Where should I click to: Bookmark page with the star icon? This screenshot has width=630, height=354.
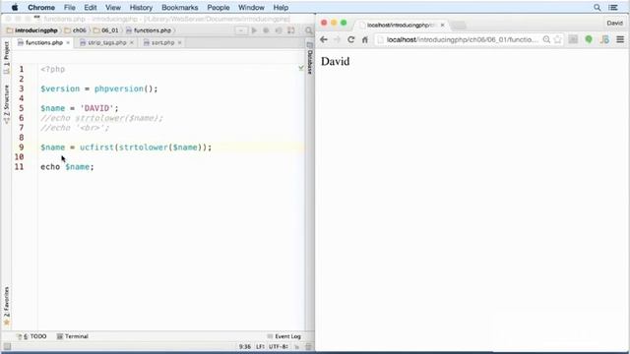(x=558, y=39)
